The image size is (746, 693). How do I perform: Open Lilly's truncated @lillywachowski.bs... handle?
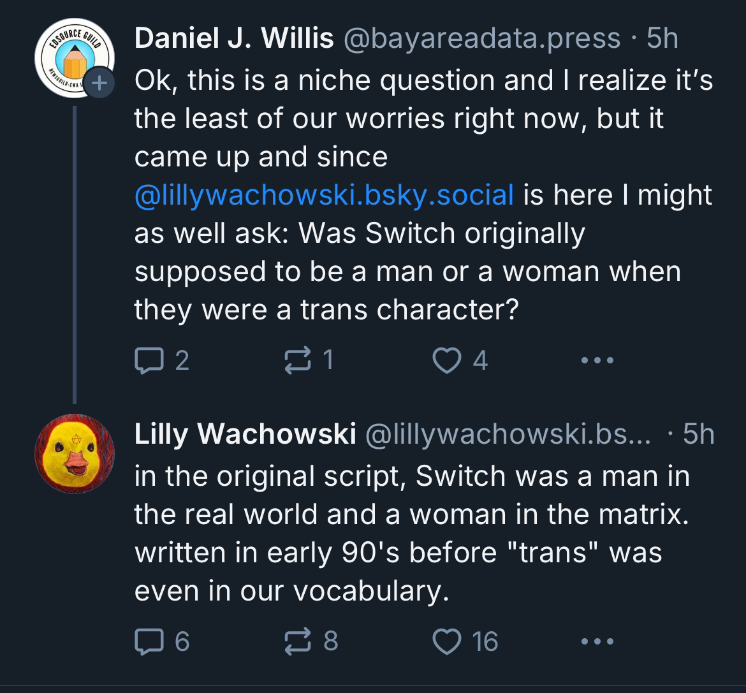[x=508, y=435]
